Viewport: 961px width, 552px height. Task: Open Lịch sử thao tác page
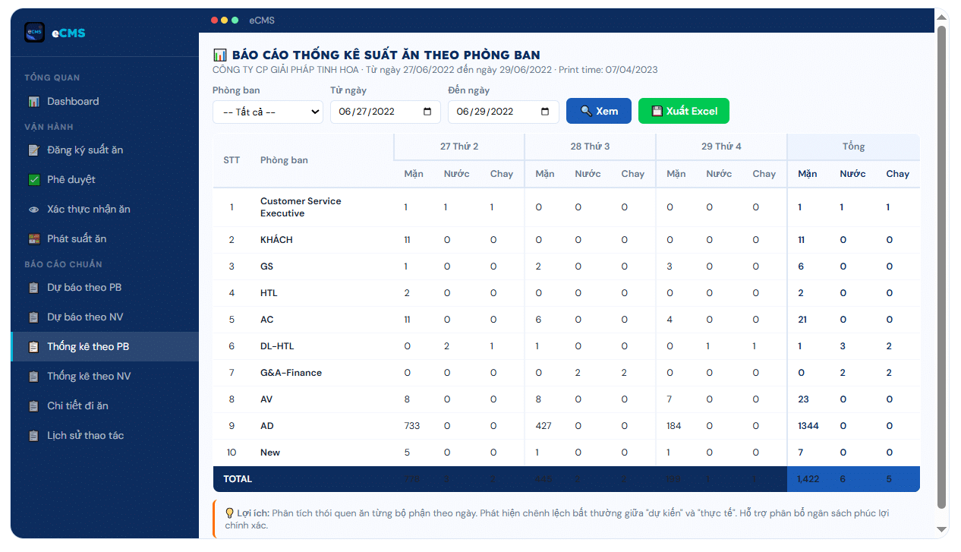pyautogui.click(x=105, y=436)
